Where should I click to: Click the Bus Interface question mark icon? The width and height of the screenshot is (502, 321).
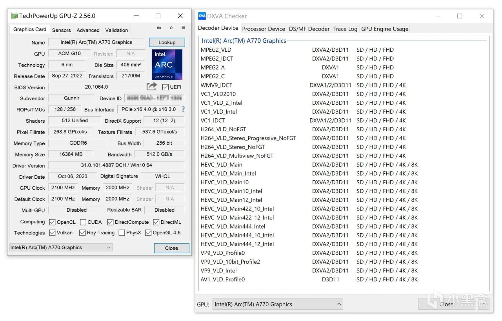[183, 109]
